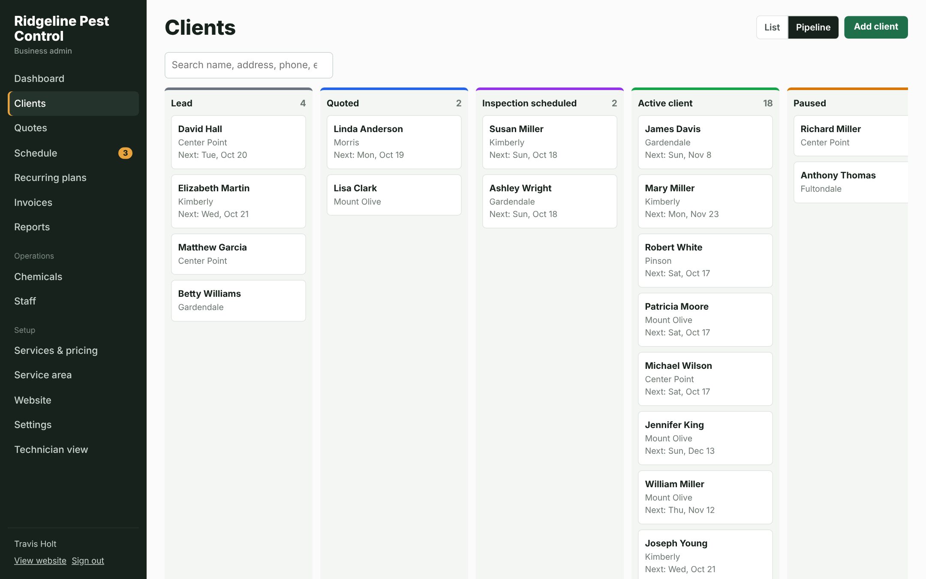Switch to Technician view
Image resolution: width=926 pixels, height=579 pixels.
73,449
